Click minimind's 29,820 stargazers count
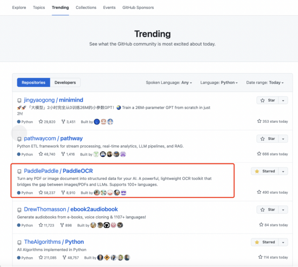 47,121
